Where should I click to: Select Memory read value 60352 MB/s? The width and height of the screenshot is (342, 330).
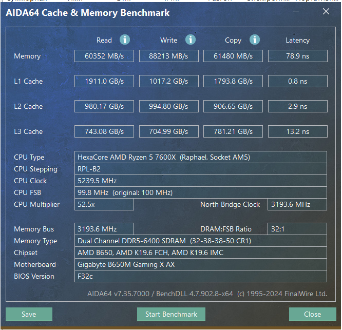pos(104,56)
